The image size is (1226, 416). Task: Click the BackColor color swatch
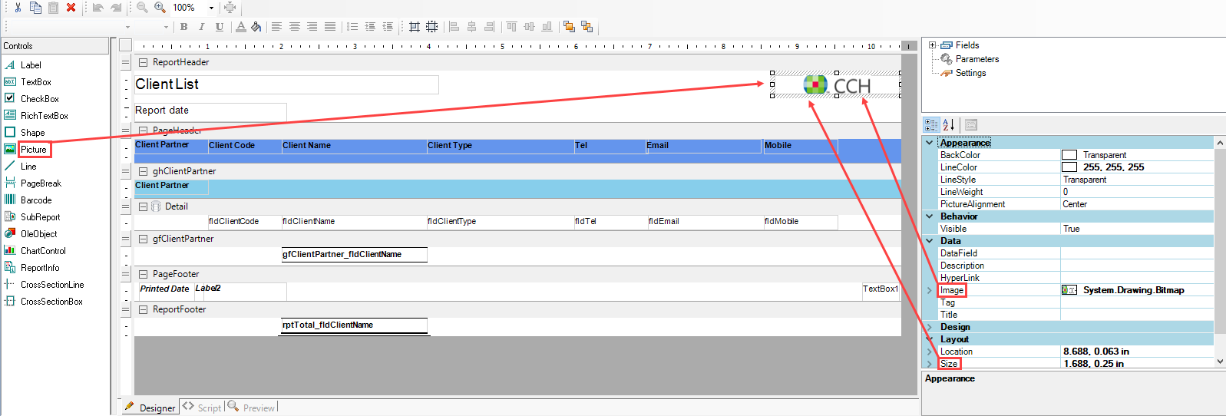(1069, 155)
